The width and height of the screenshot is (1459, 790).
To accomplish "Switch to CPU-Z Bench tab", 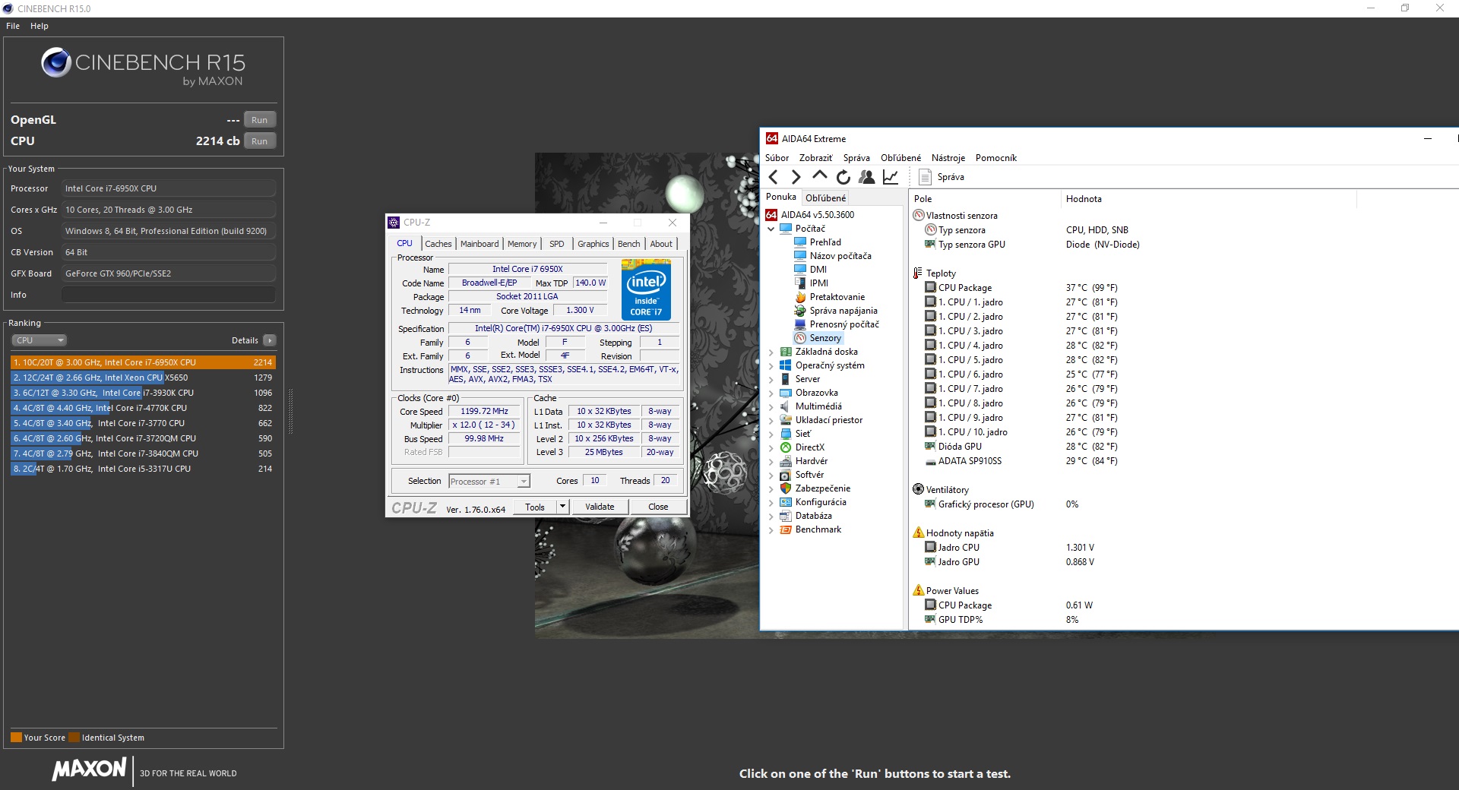I will (x=629, y=244).
